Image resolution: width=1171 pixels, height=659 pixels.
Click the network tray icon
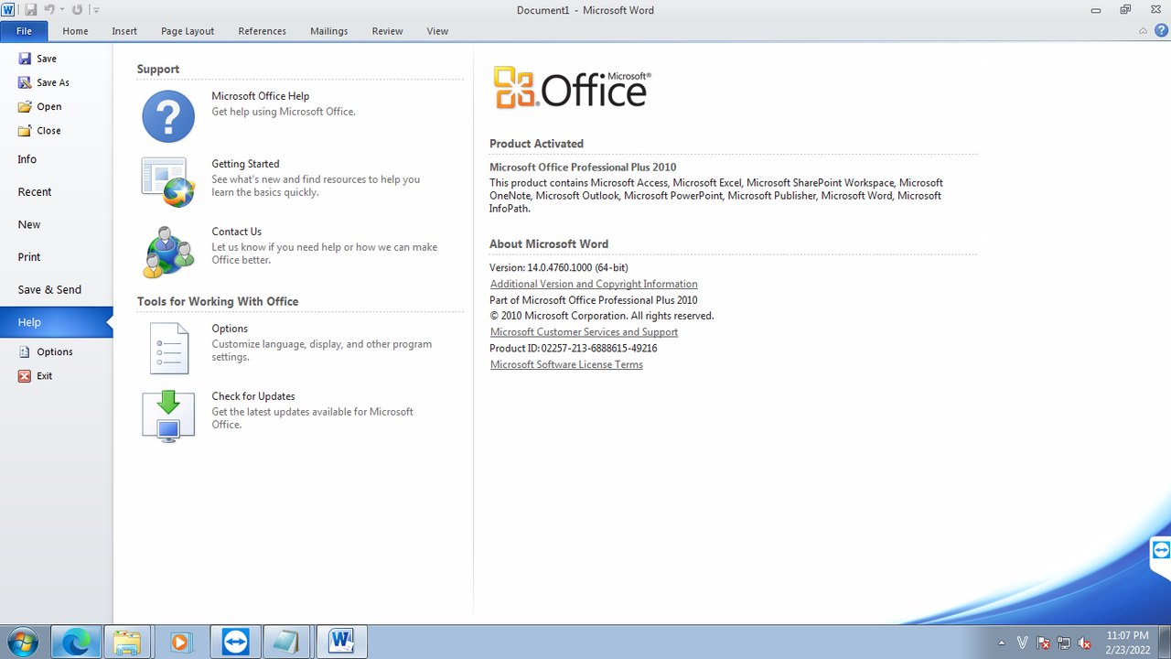[1064, 643]
